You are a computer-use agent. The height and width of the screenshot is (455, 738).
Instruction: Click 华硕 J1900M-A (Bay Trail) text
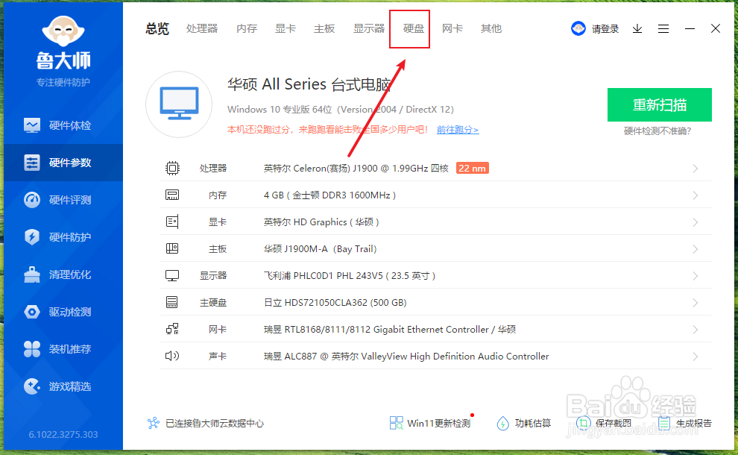click(x=320, y=248)
